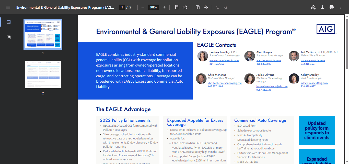Open ted.mcgraw@aig.com email link
This screenshot has height=164, width=349.
pos(313,61)
